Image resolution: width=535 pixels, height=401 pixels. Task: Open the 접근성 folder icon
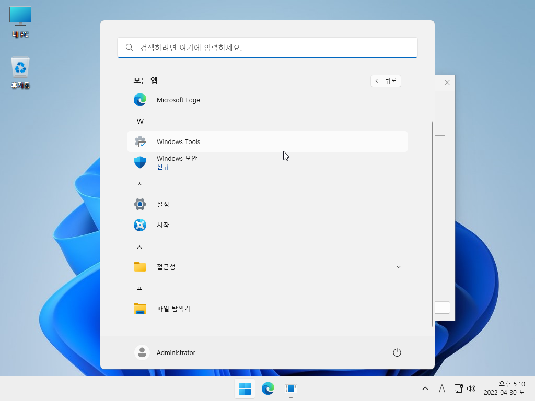pyautogui.click(x=140, y=267)
